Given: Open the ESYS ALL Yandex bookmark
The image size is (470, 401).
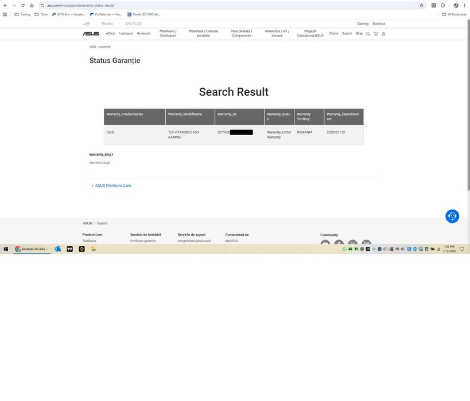Looking at the screenshot, I should coord(69,14).
